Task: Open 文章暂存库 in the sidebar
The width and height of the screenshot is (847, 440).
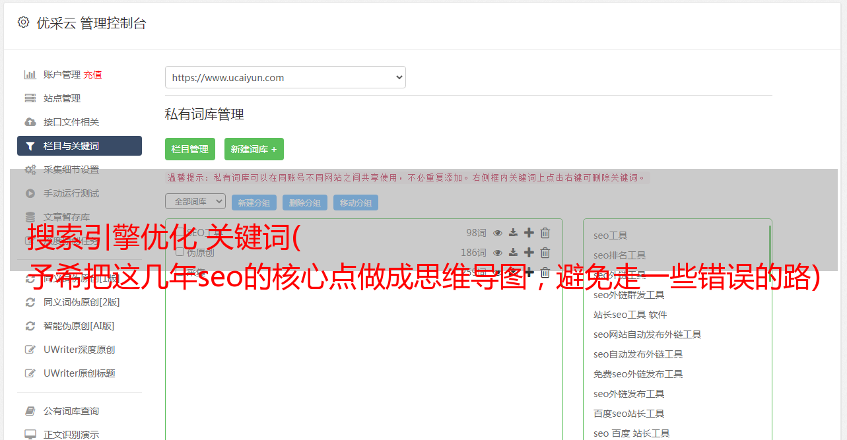Action: (x=67, y=217)
